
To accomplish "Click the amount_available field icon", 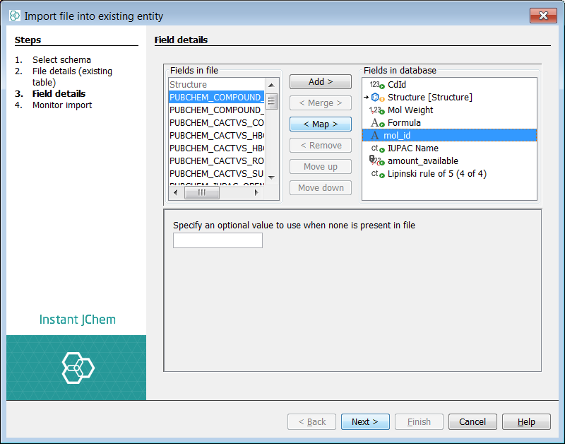I will tap(377, 161).
